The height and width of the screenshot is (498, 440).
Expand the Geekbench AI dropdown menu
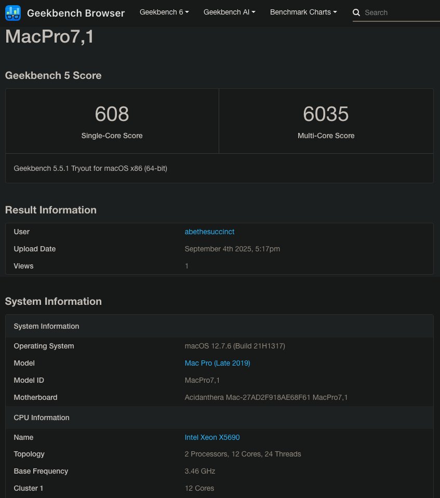(230, 12)
